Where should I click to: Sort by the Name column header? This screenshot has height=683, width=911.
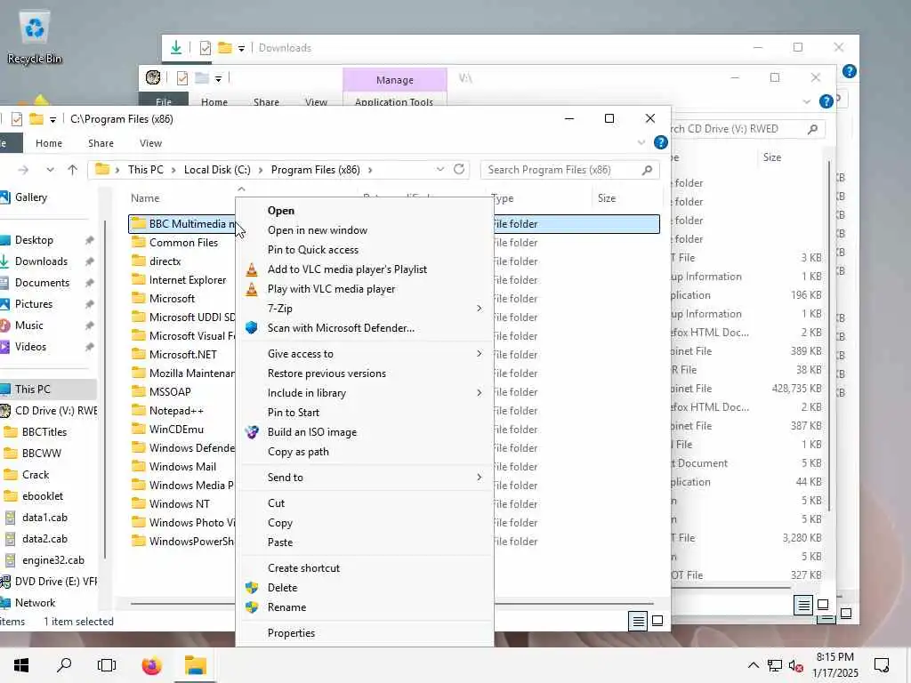145,198
